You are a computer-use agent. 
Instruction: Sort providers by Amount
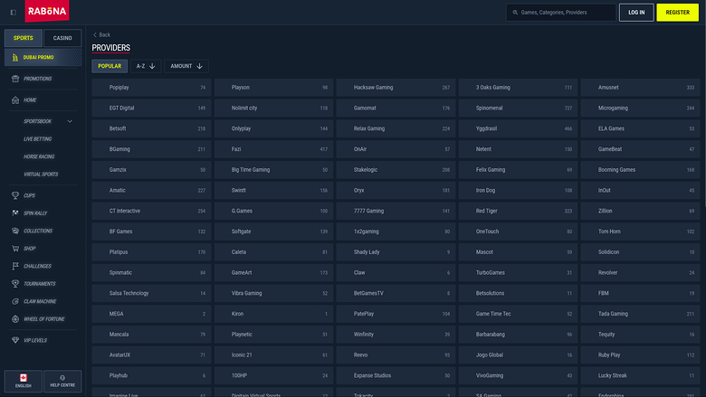[x=187, y=66]
